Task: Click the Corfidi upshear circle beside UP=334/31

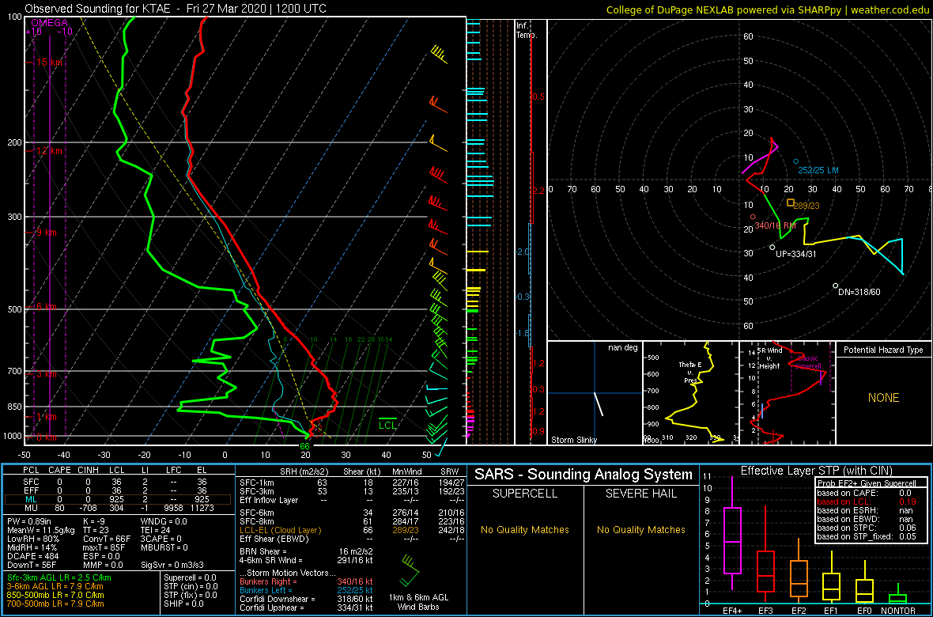Action: tap(772, 247)
